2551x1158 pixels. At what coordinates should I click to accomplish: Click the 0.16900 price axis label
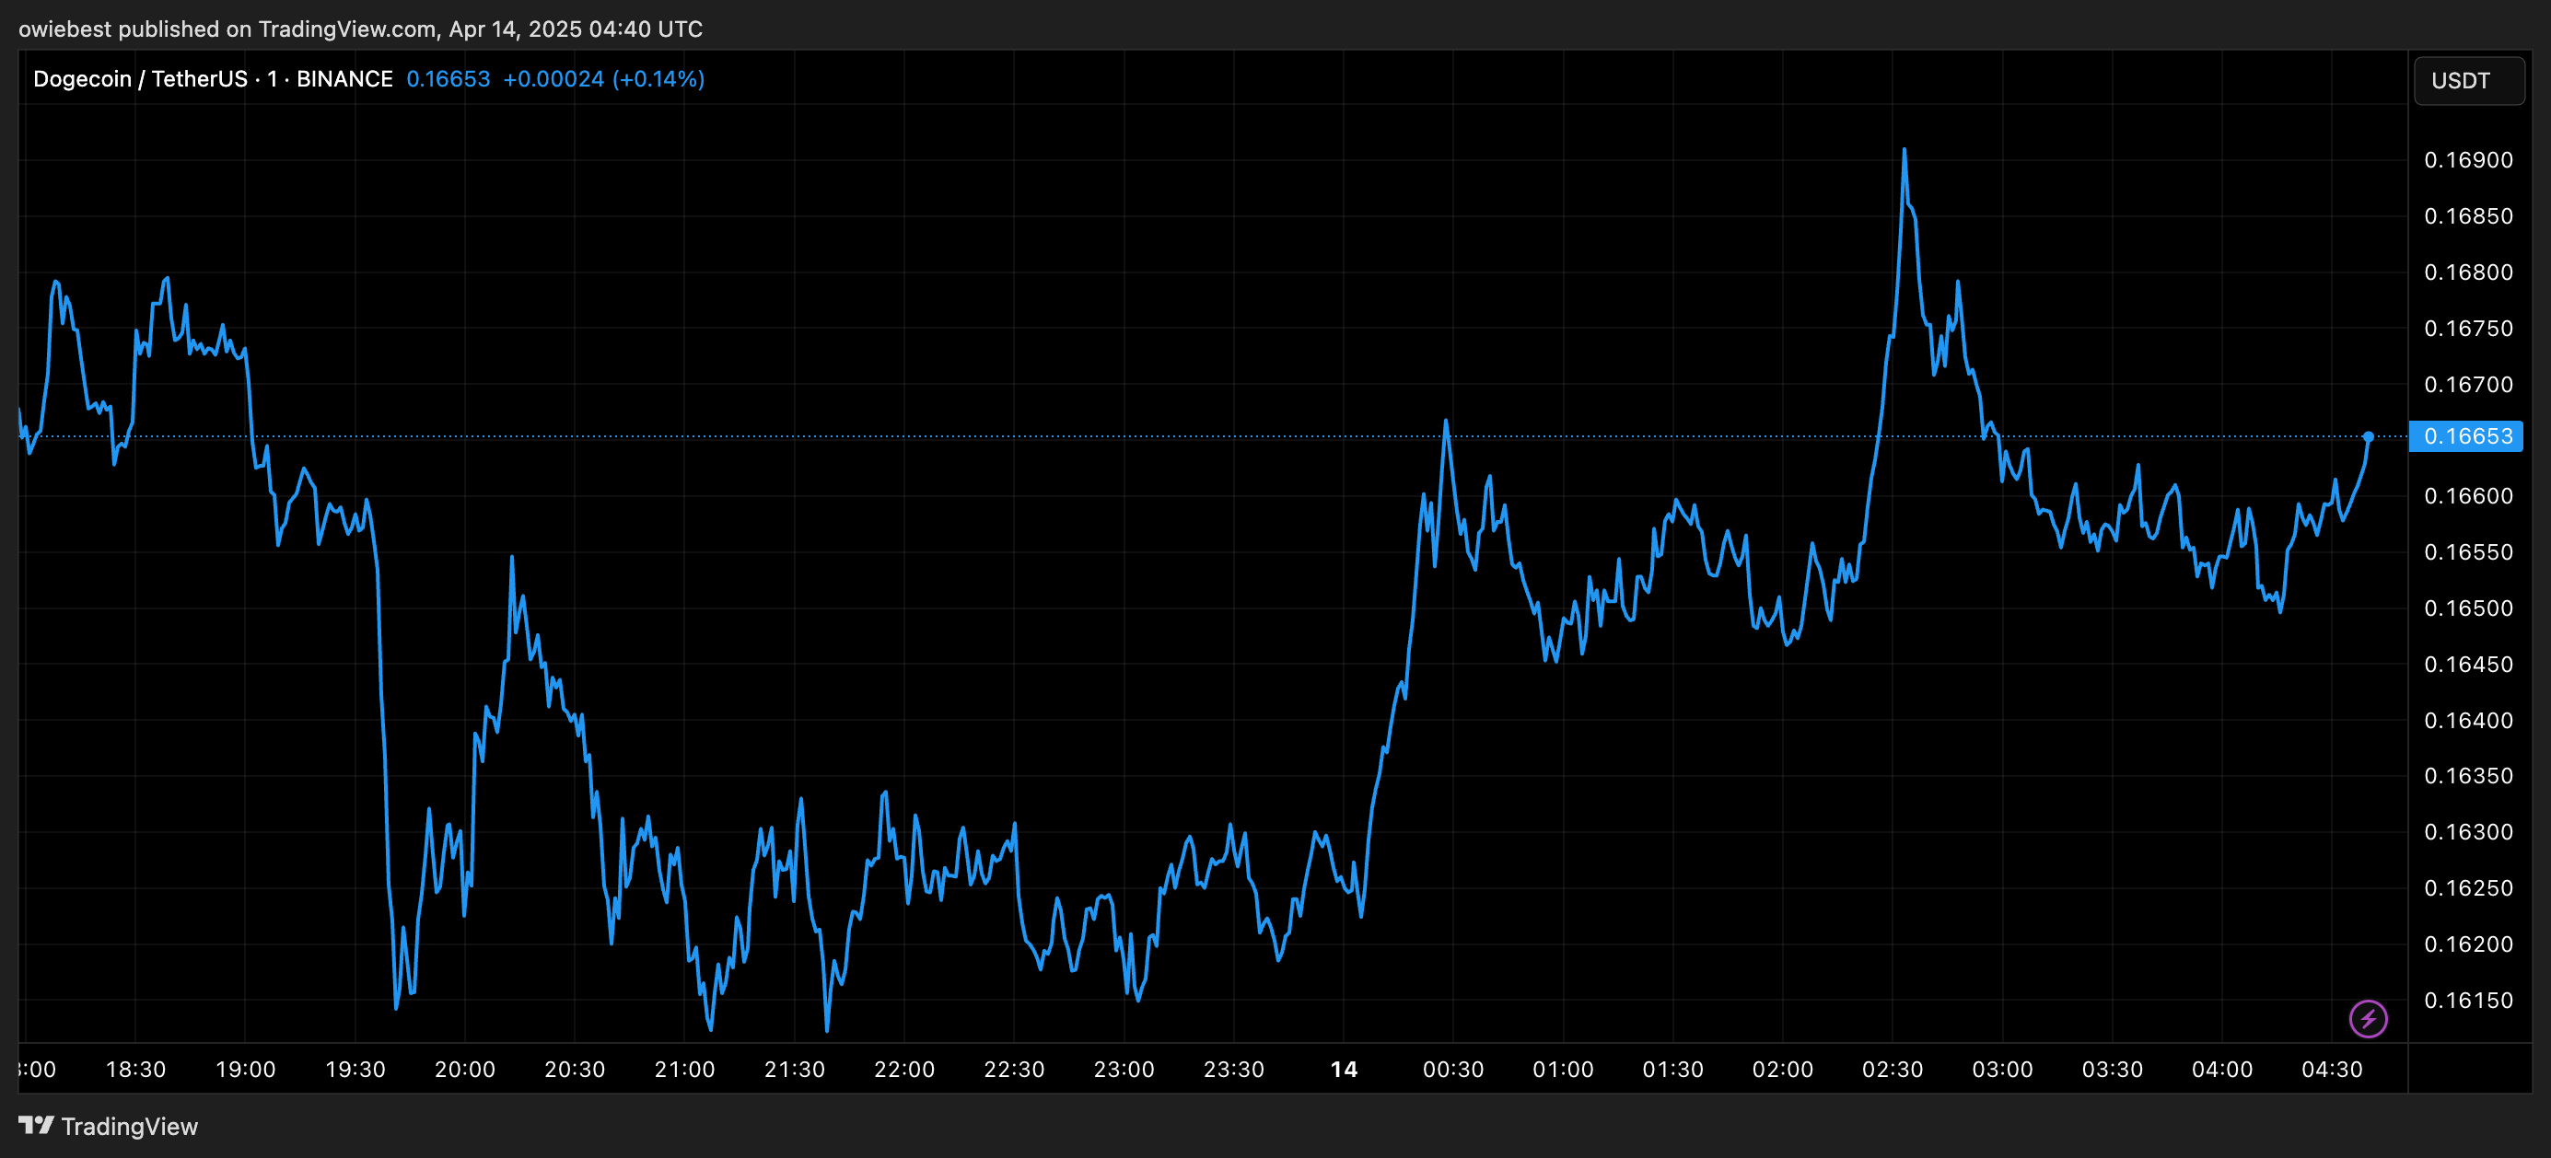pyautogui.click(x=2467, y=160)
